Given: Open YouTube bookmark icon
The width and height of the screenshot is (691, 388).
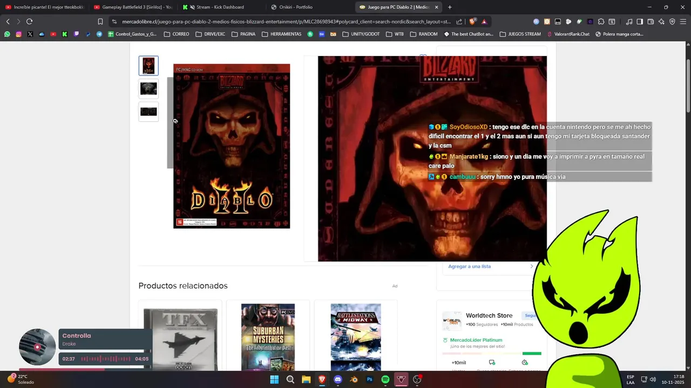Looking at the screenshot, I should 53,34.
